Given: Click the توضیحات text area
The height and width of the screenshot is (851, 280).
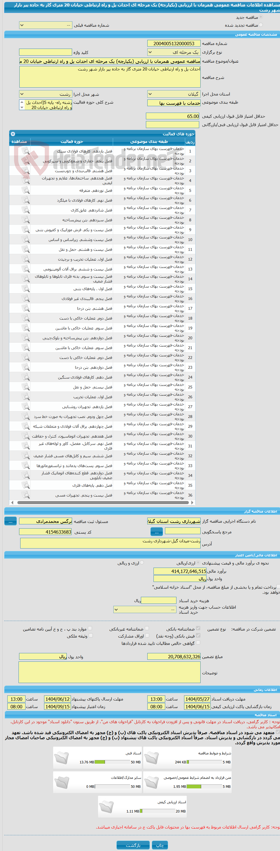Looking at the screenshot, I should (x=110, y=672).
